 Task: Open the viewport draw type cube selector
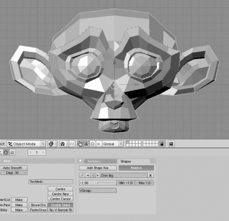(x=53, y=144)
